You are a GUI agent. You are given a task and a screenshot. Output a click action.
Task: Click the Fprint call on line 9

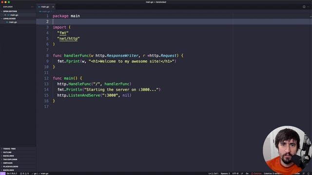tap(73, 61)
